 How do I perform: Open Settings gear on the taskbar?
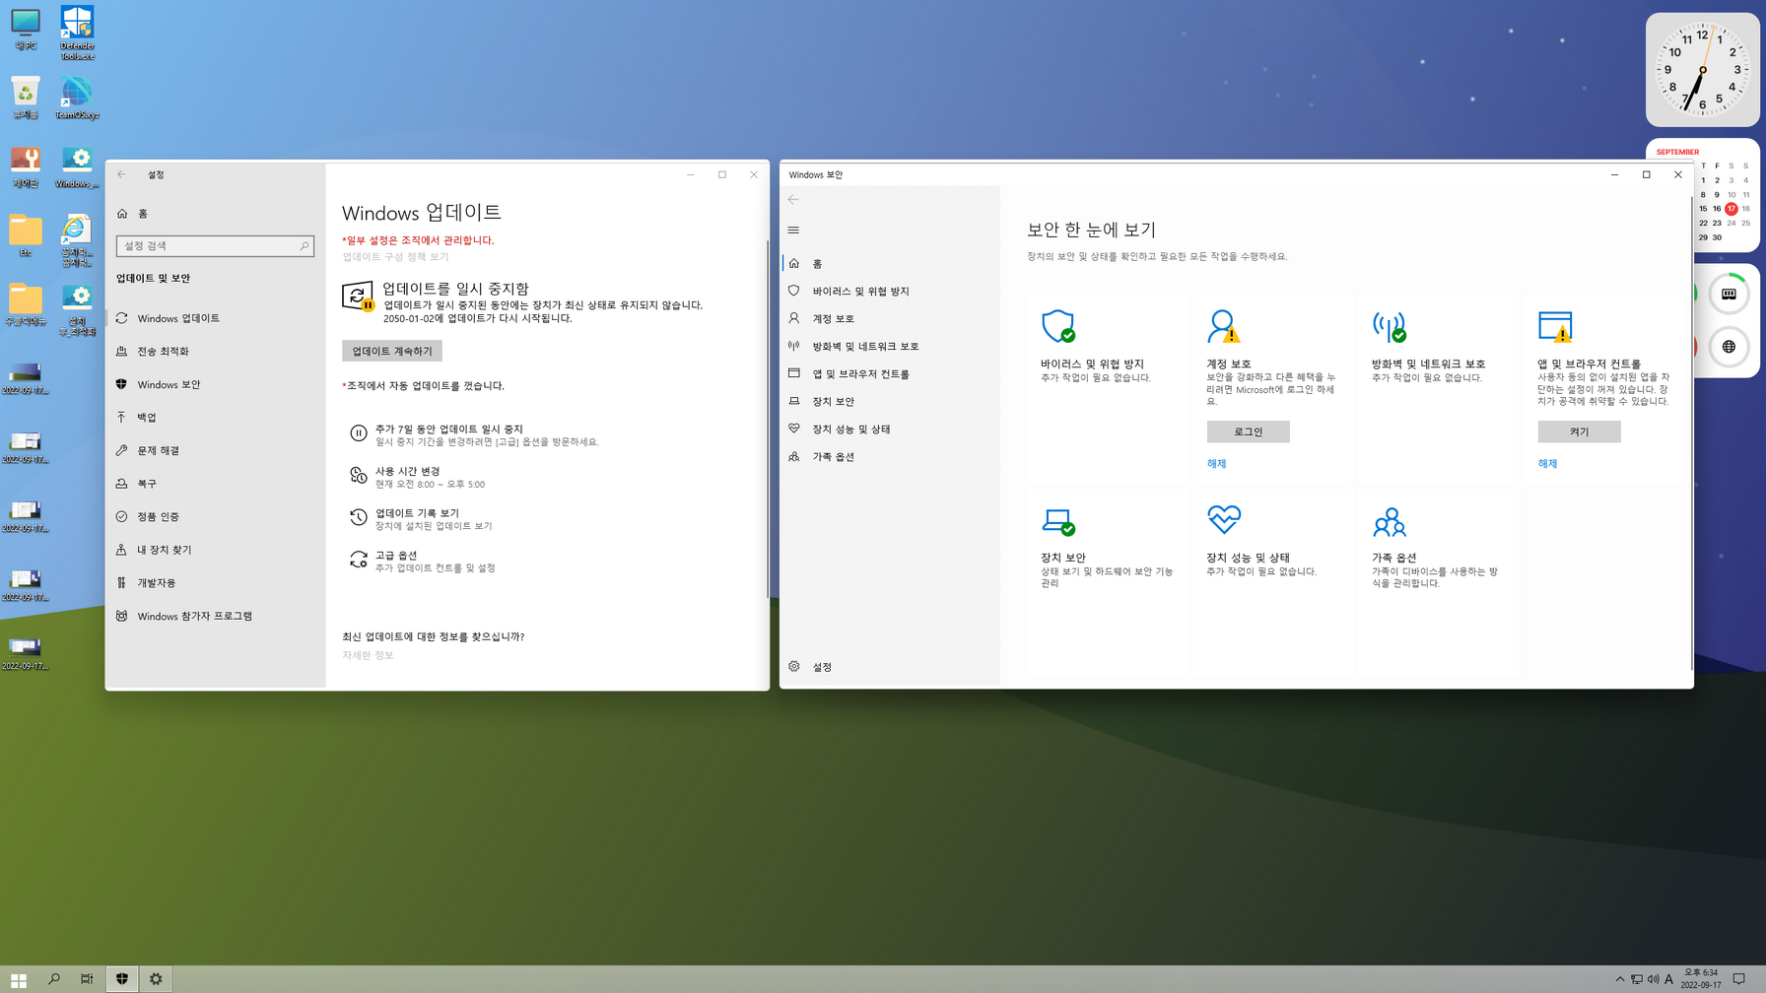(156, 979)
